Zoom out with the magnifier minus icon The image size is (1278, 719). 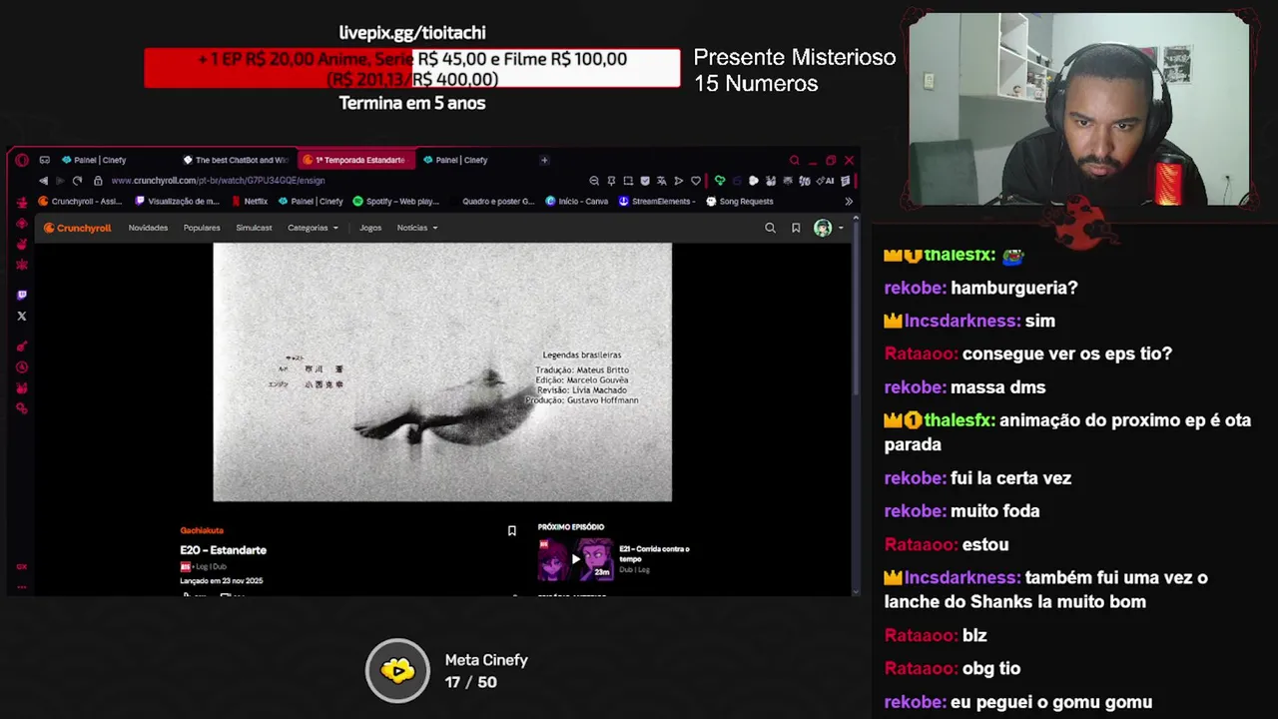click(594, 181)
